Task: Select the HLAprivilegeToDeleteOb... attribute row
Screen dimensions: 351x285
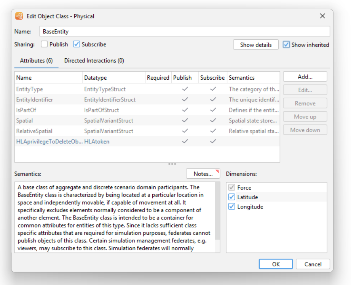Action: click(x=147, y=141)
